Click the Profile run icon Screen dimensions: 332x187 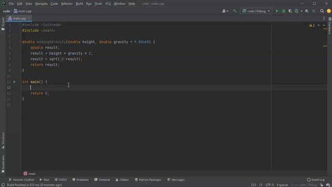[297, 11]
